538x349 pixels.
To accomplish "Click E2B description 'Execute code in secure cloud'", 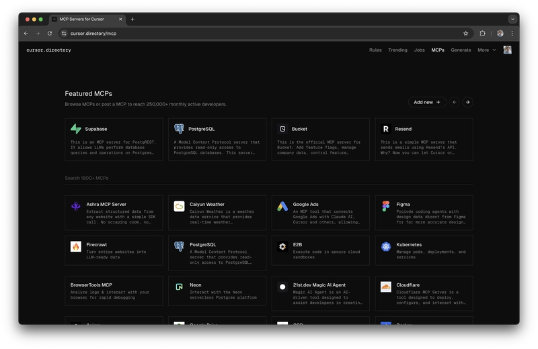I will point(326,252).
